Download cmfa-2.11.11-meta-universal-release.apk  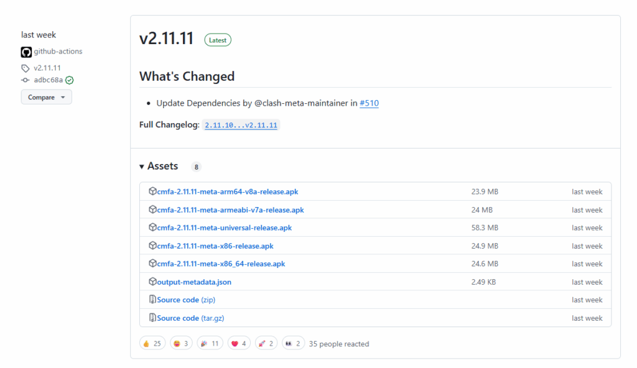coord(224,228)
